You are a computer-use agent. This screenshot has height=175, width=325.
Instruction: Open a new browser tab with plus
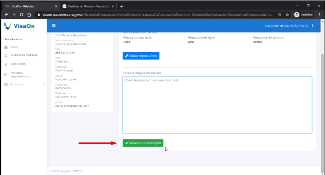(x=122, y=7)
